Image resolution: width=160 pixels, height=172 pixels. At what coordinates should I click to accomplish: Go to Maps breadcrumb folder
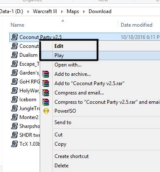click(x=73, y=11)
